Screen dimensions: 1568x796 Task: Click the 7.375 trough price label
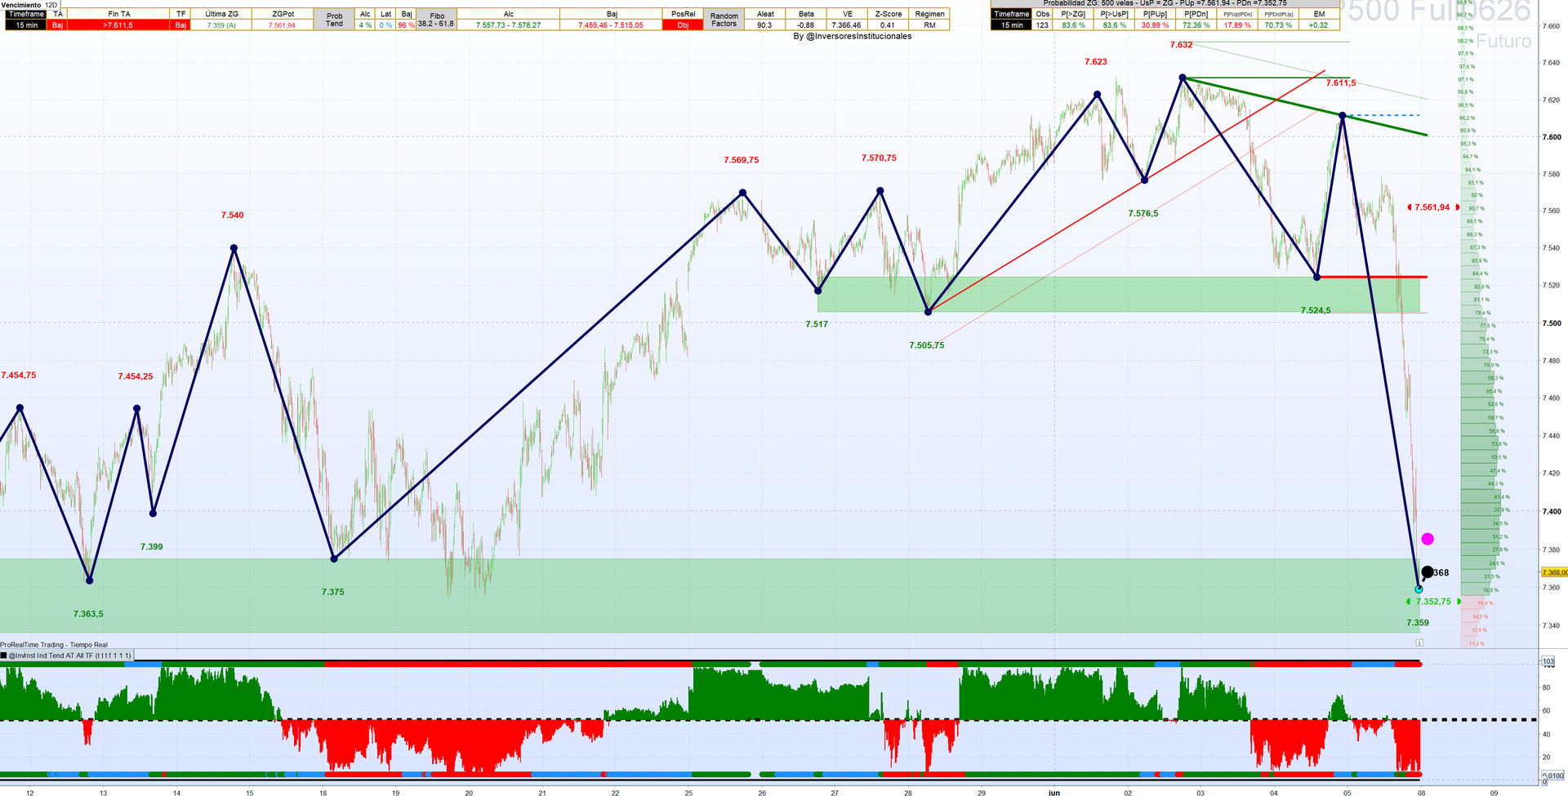click(332, 592)
